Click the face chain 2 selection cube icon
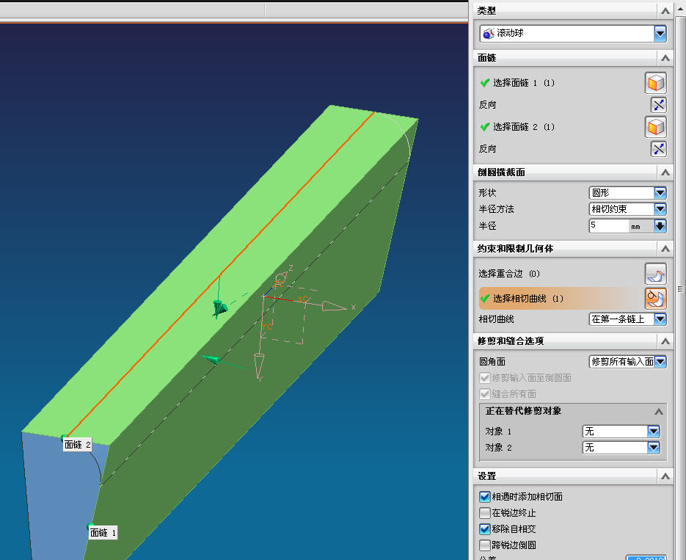 pos(655,127)
